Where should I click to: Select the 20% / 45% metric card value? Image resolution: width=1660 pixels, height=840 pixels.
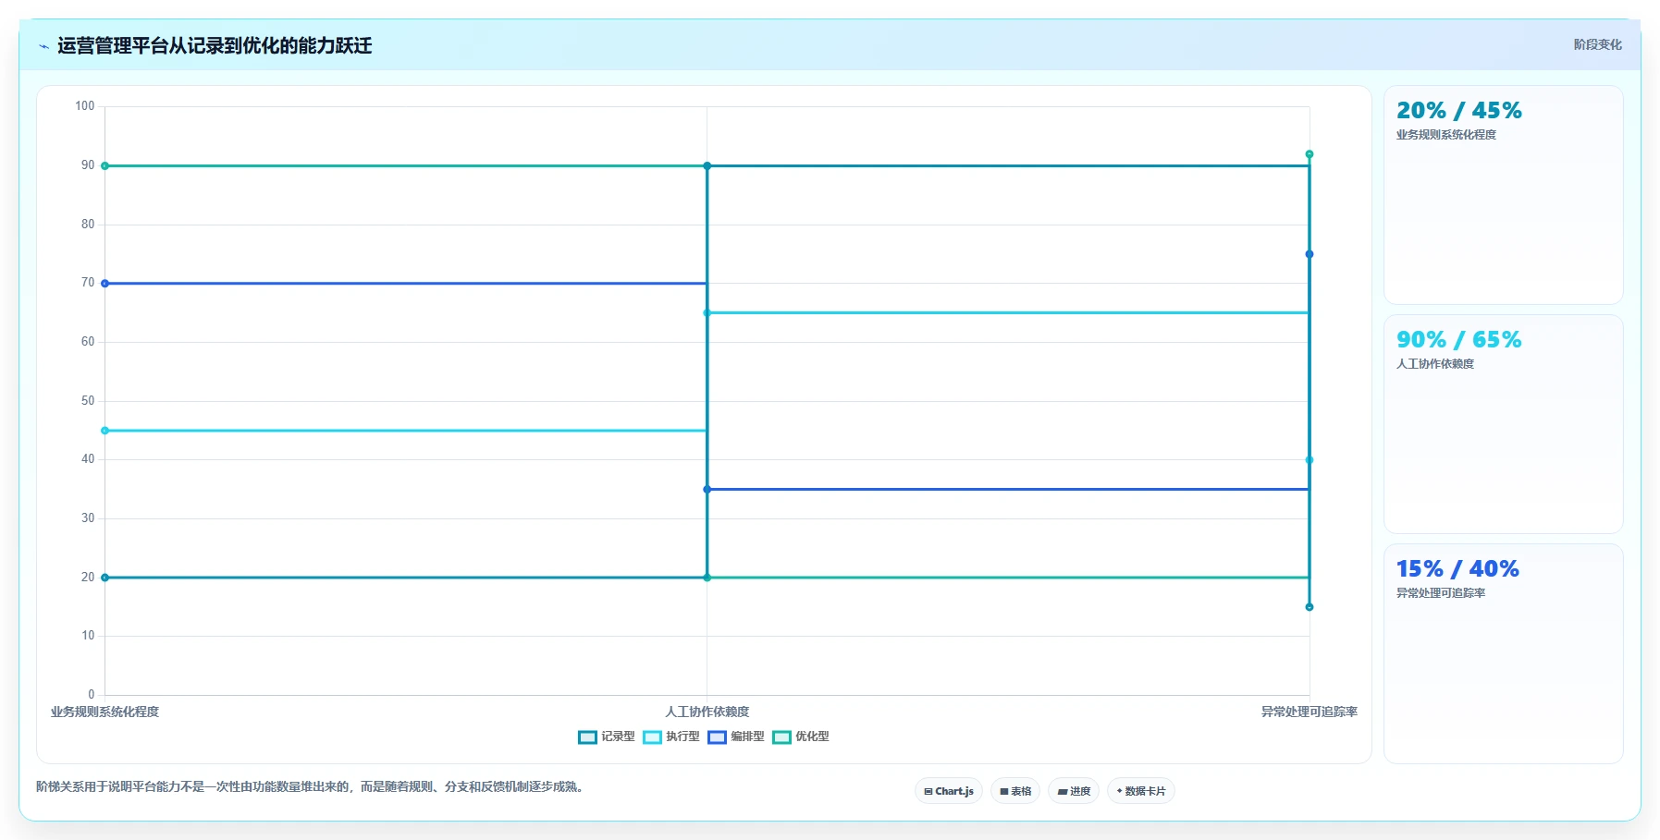click(x=1459, y=111)
